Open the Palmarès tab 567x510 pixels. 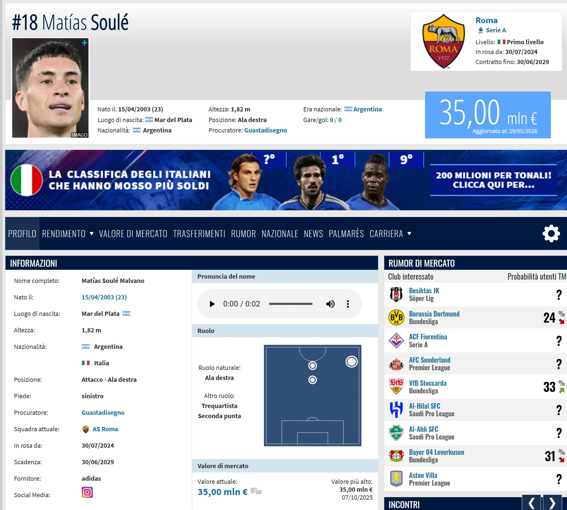346,234
